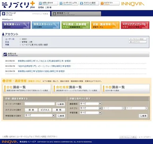
Task: Click ログアウト button in account panel
Action: coord(137,42)
